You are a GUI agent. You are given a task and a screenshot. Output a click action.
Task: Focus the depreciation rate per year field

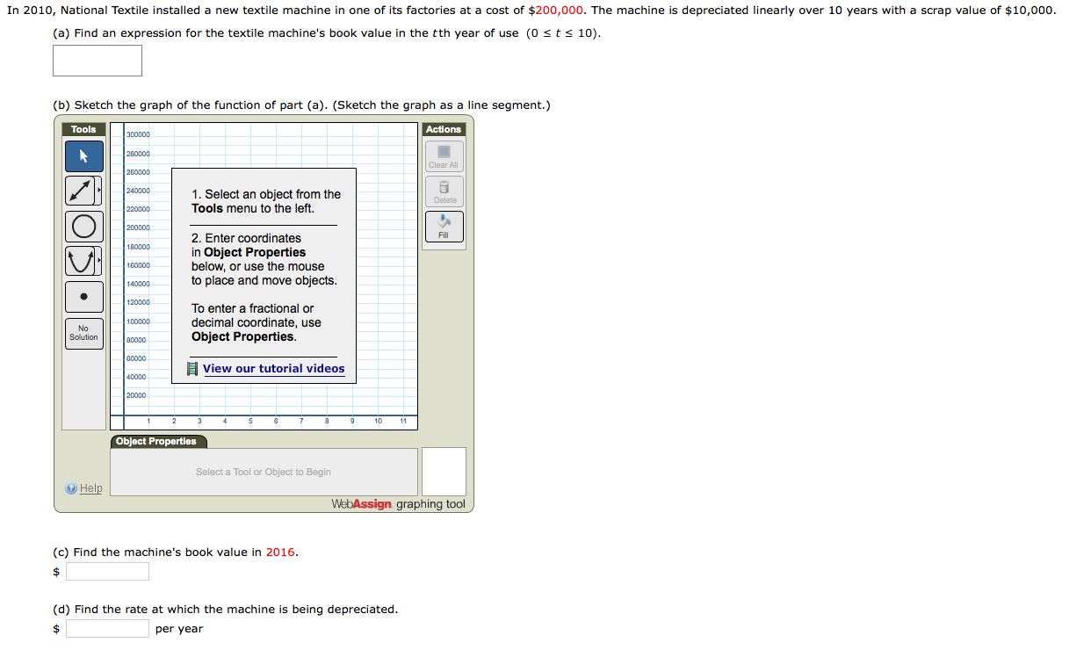tap(107, 629)
